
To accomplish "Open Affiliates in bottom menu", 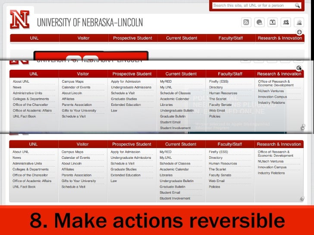I will coord(68,169).
